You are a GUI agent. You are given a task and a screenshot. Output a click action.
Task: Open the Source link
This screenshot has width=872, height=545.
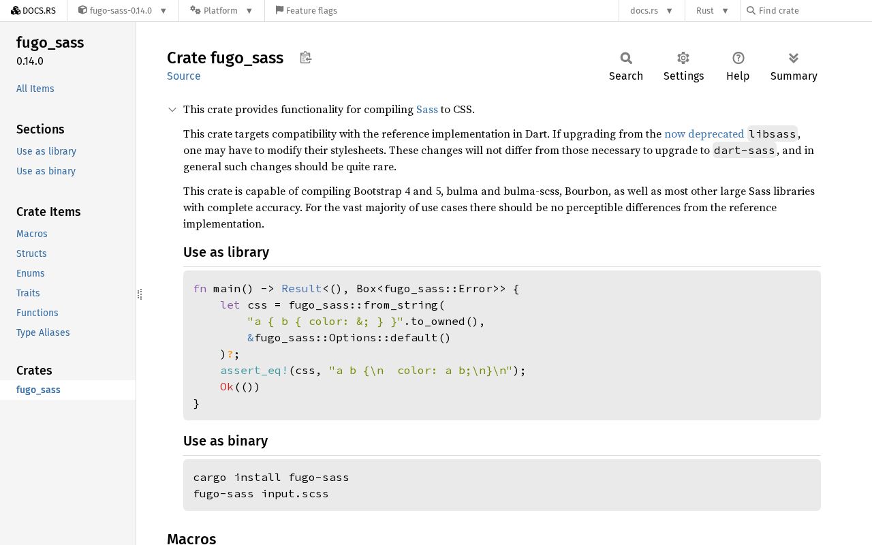pyautogui.click(x=184, y=76)
